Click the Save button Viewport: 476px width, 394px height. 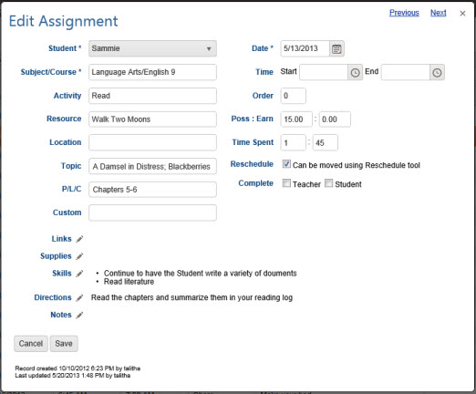point(64,344)
